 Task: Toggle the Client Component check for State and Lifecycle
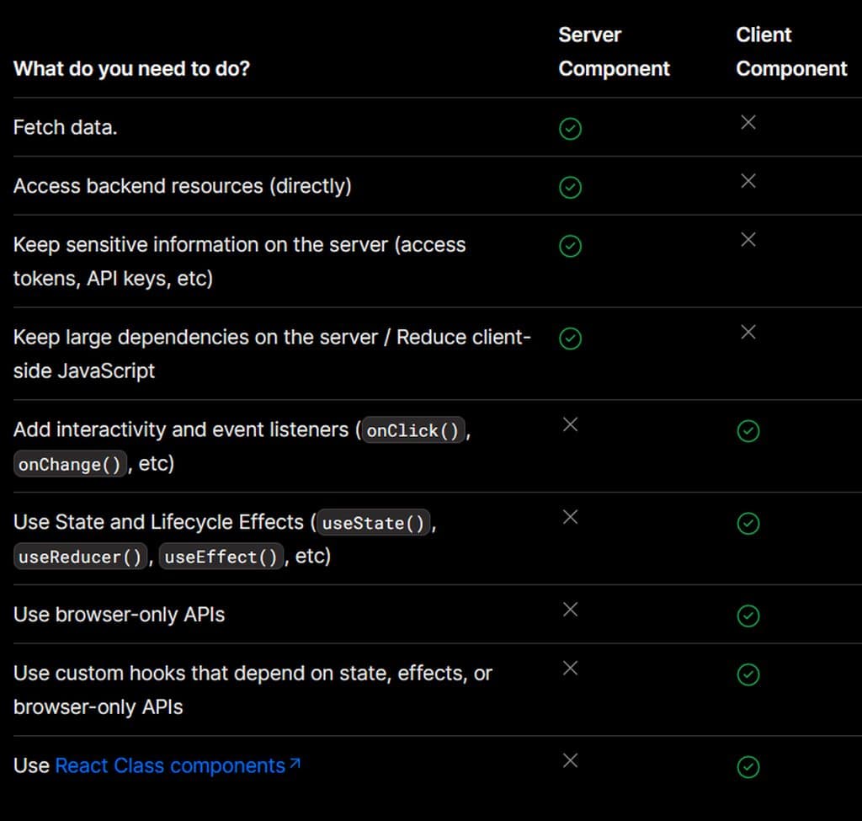tap(748, 523)
